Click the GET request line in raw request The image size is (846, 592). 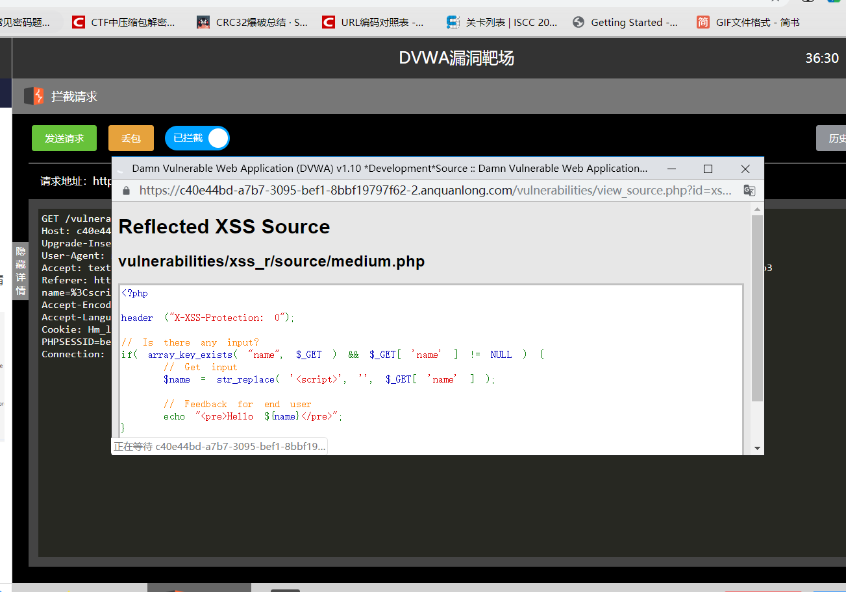coord(77,219)
